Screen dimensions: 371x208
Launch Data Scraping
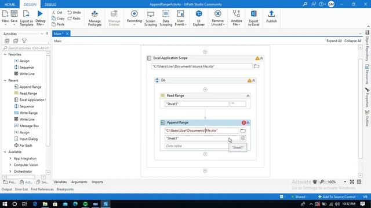coord(166,18)
